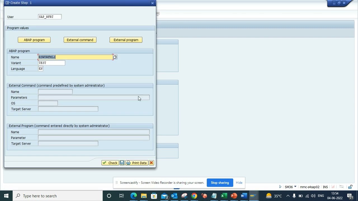Screen dimensions: 358x201
Task: Open Excel from the taskbar
Action: 224,196
